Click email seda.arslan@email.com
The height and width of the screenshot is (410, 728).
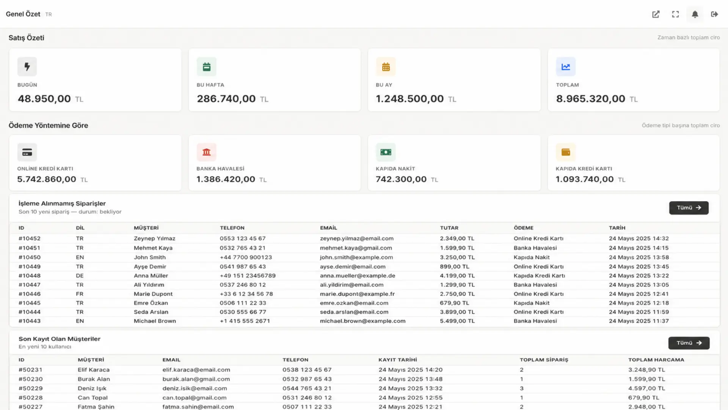[354, 312]
